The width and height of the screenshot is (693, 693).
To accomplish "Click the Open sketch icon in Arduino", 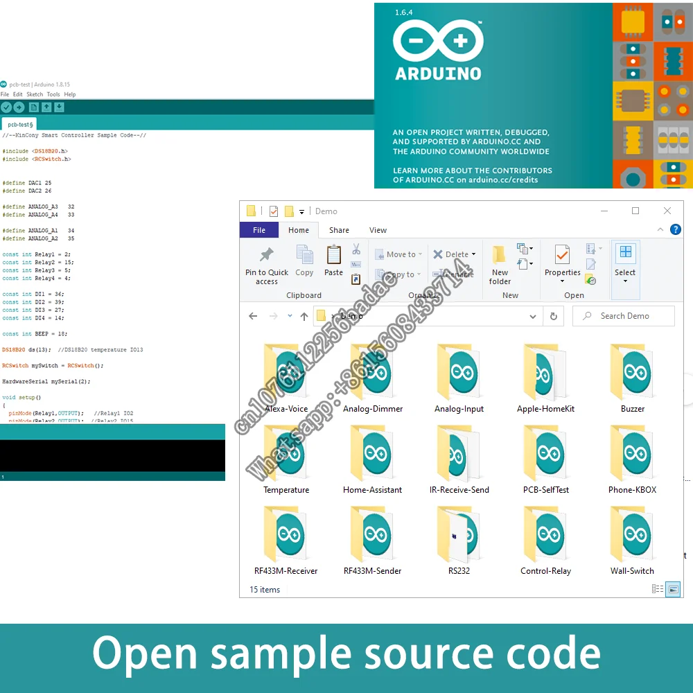I will (46, 107).
